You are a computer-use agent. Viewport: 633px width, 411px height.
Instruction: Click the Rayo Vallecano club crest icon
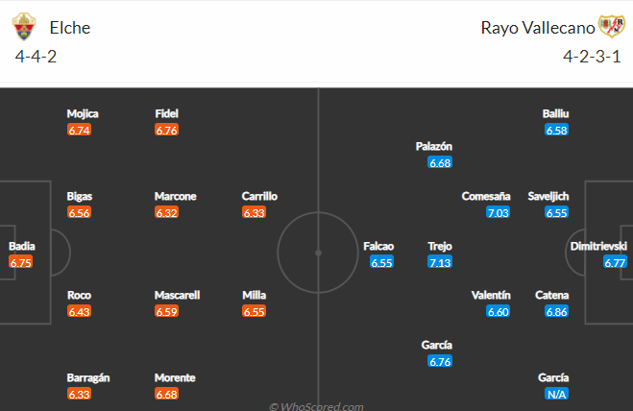coord(612,26)
